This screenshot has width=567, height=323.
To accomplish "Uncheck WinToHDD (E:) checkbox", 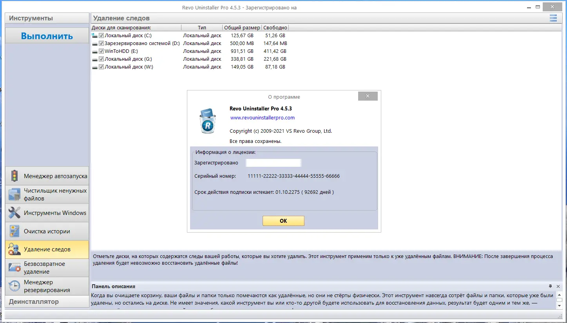I will coord(101,51).
